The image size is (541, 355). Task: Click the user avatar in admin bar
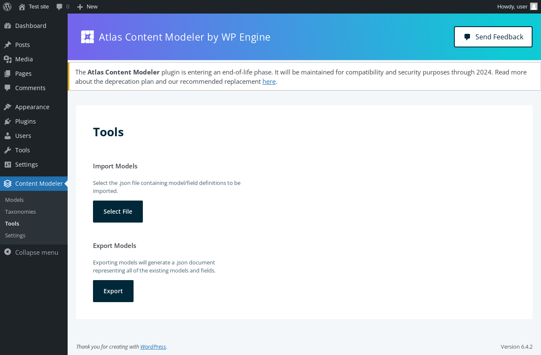(x=534, y=6)
